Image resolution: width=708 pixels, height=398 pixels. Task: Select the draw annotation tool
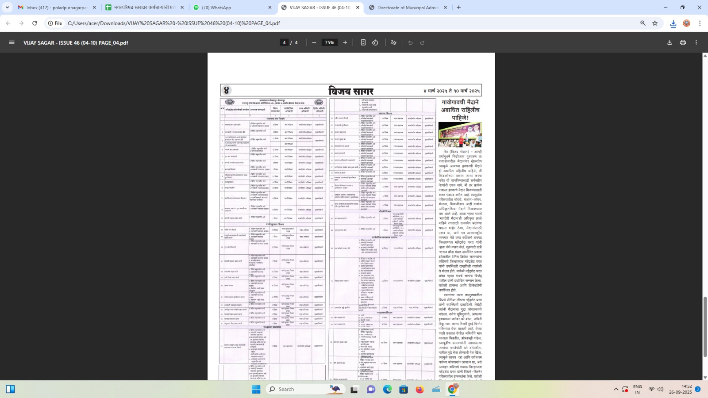pos(393,42)
